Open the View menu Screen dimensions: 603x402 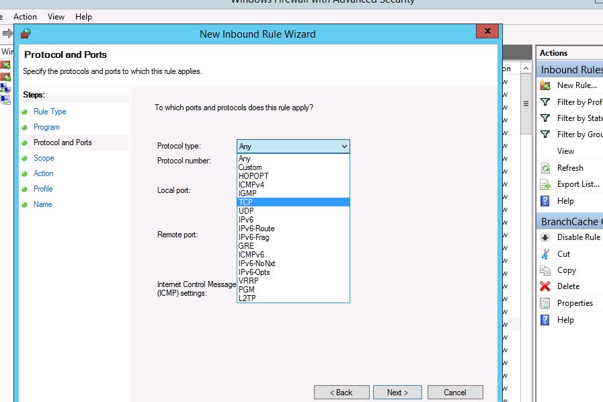(x=56, y=16)
